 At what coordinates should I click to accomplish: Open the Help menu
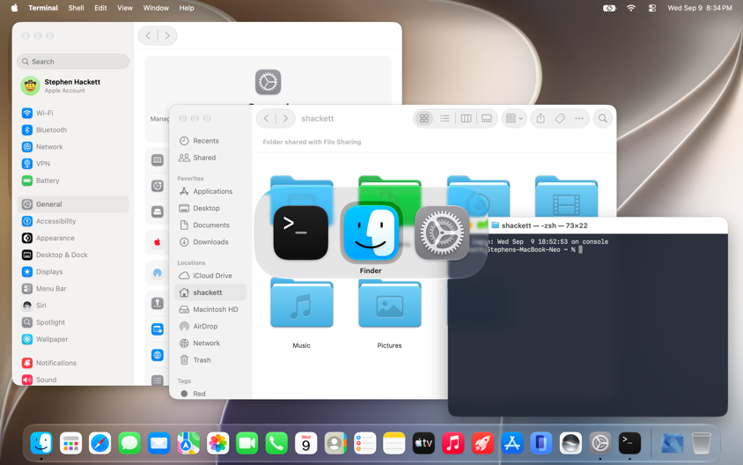(187, 8)
